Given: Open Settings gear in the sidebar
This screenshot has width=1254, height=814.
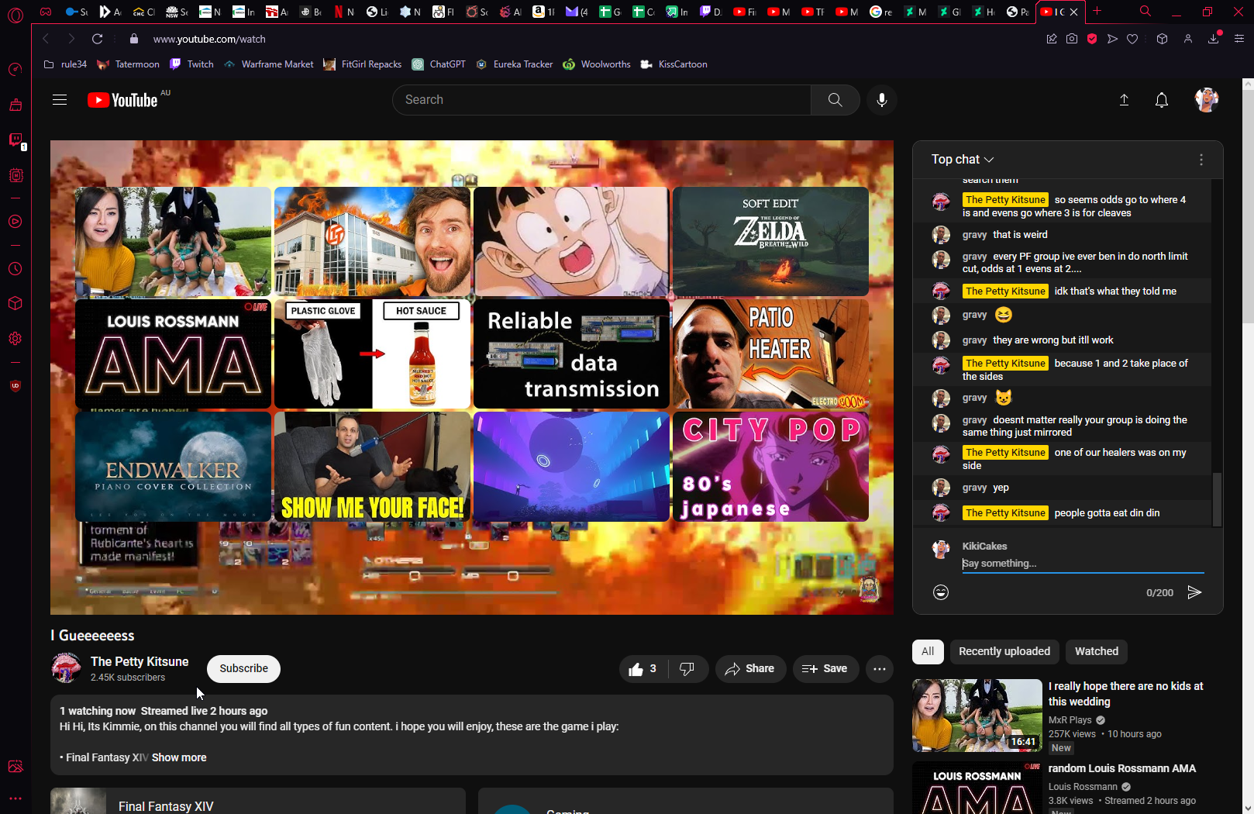Looking at the screenshot, I should click(16, 339).
